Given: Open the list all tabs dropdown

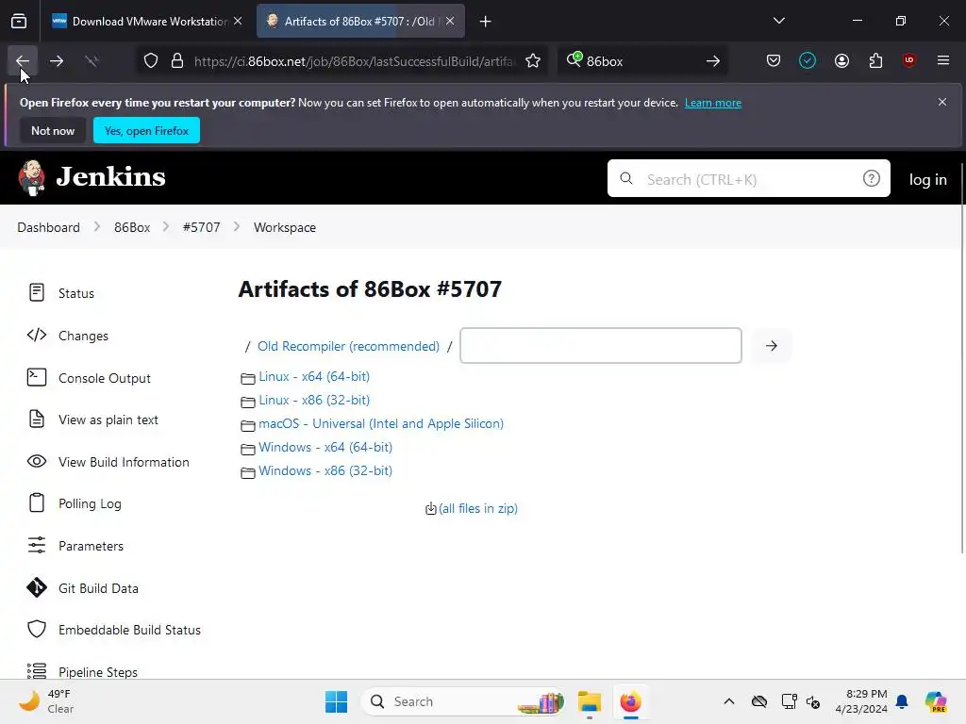Looking at the screenshot, I should (x=778, y=21).
